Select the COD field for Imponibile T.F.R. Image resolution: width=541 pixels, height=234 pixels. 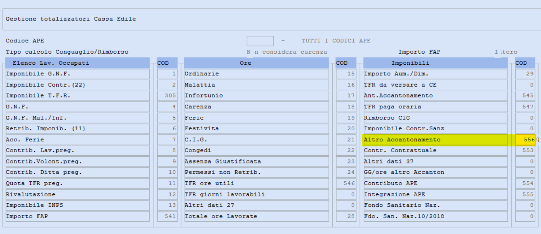point(167,96)
